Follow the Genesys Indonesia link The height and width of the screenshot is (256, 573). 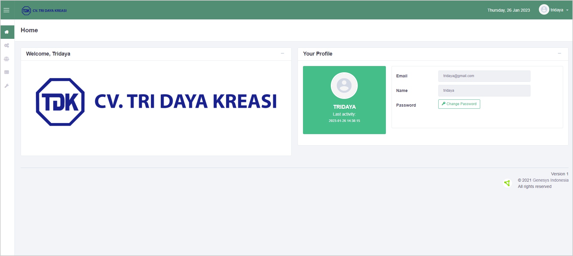[550, 180]
